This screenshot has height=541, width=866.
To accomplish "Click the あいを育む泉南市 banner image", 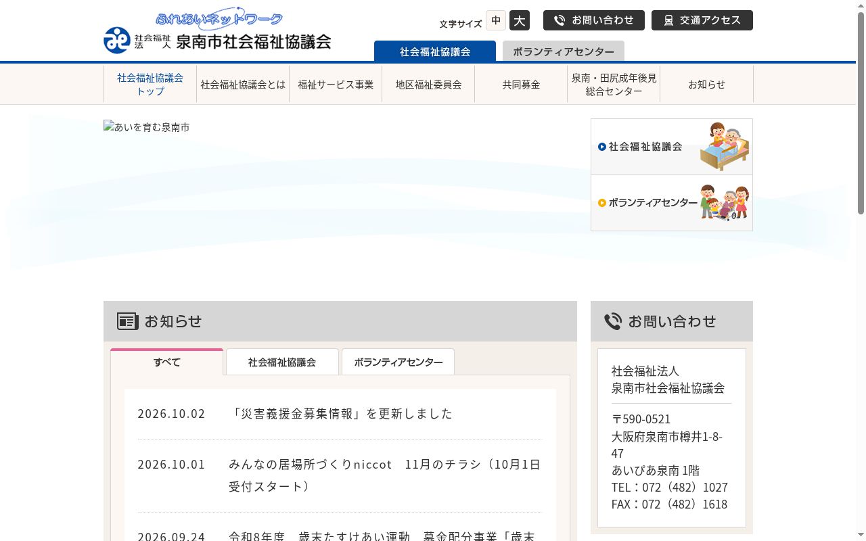I will pyautogui.click(x=147, y=127).
